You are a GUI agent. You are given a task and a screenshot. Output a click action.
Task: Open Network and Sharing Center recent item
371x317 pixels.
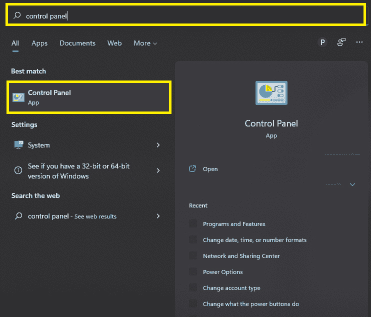241,256
